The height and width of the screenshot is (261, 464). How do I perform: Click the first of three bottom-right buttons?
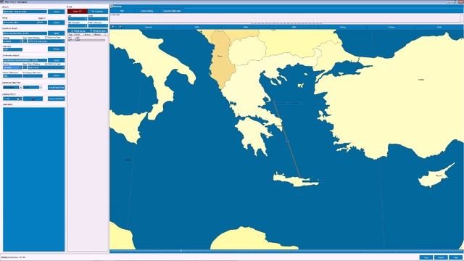426,257
